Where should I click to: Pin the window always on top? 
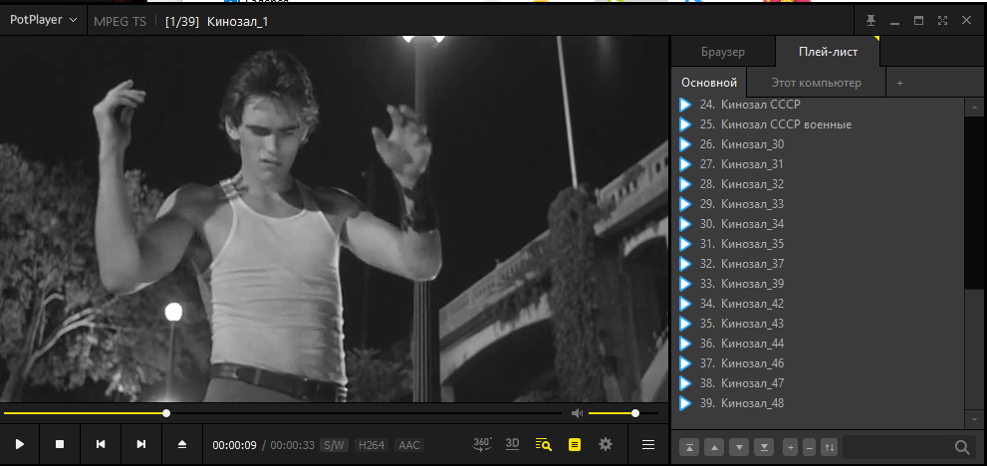tap(871, 21)
